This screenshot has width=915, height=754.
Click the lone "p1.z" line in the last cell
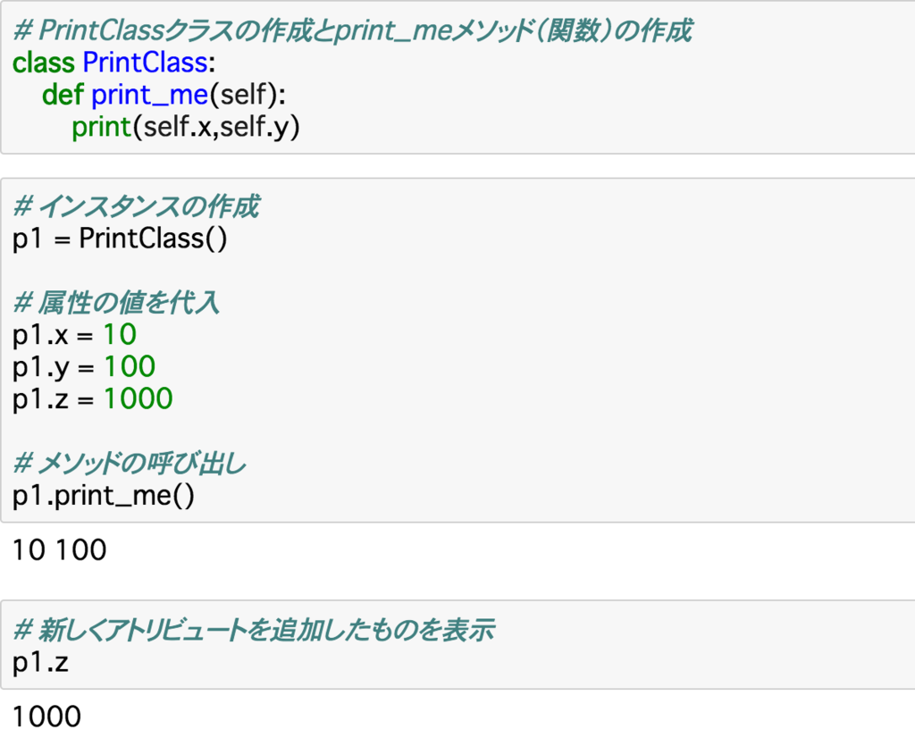pos(40,662)
